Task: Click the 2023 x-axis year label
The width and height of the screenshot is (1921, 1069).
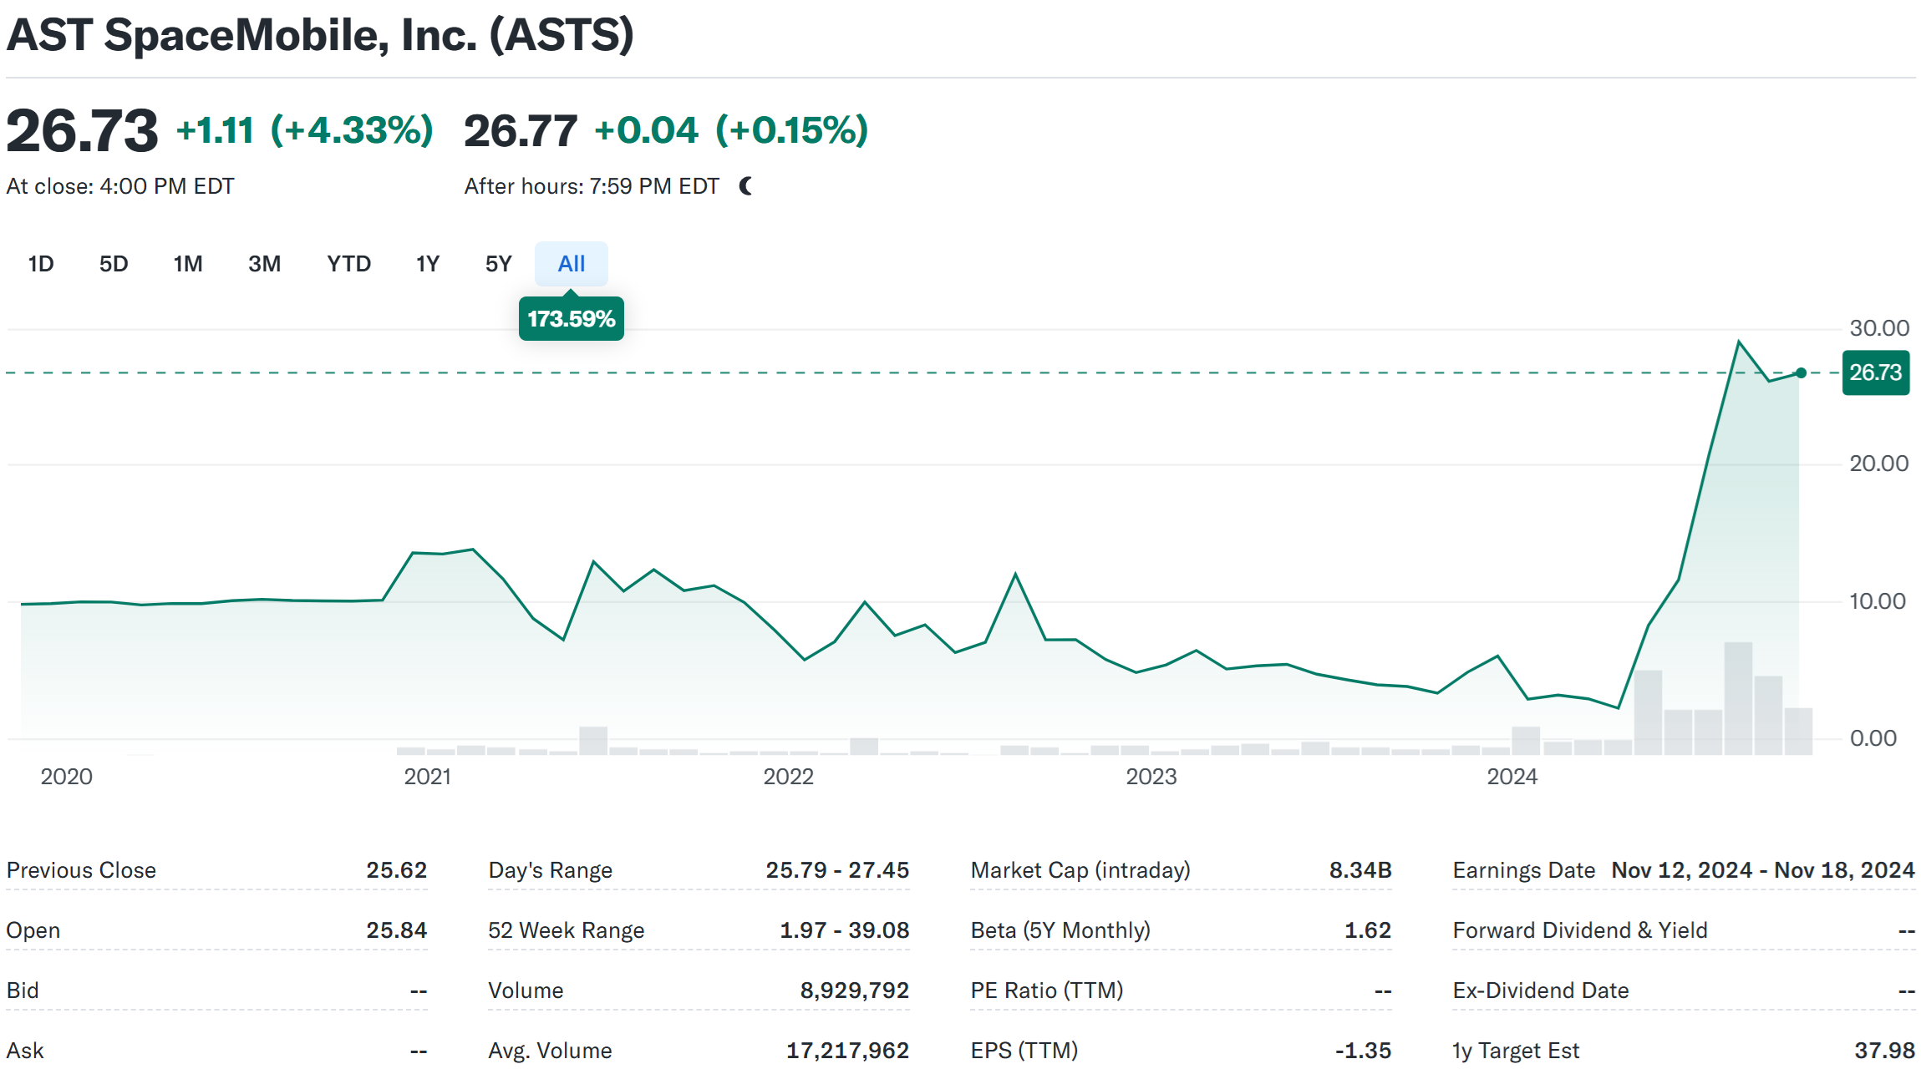Action: (x=1151, y=777)
